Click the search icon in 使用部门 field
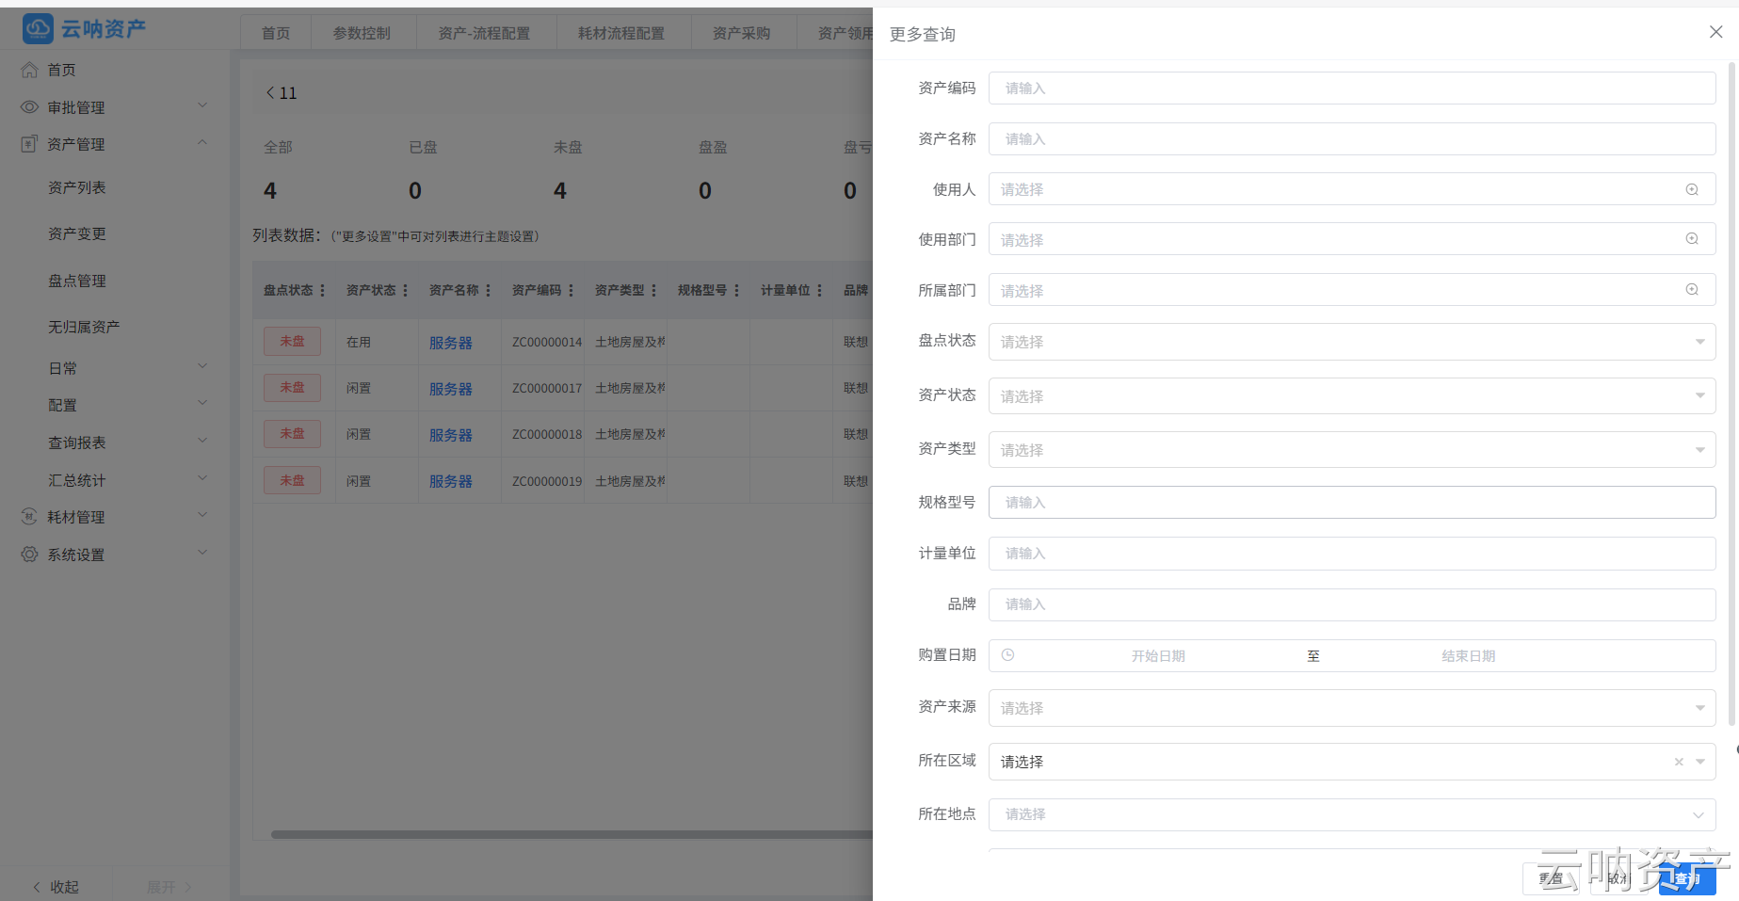1739x901 pixels. point(1692,239)
